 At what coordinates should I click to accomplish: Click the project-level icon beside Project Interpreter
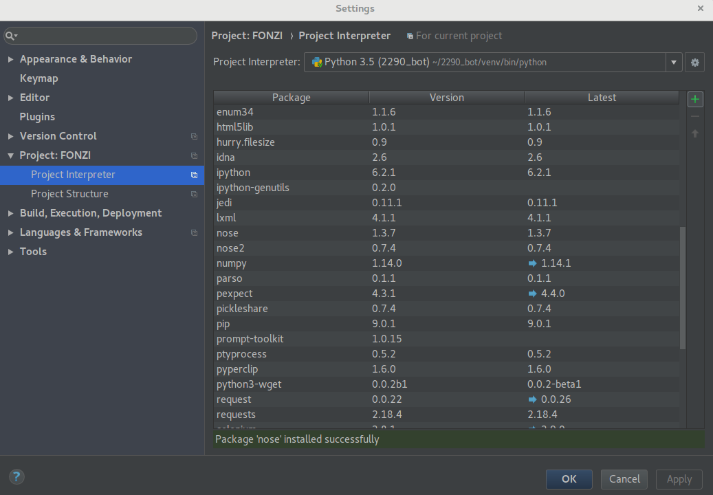tap(194, 175)
